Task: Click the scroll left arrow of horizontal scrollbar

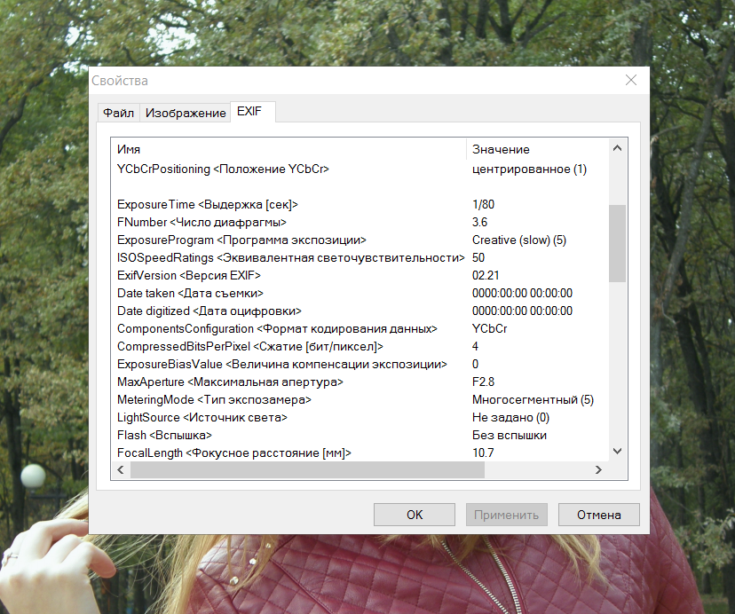Action: tap(121, 469)
